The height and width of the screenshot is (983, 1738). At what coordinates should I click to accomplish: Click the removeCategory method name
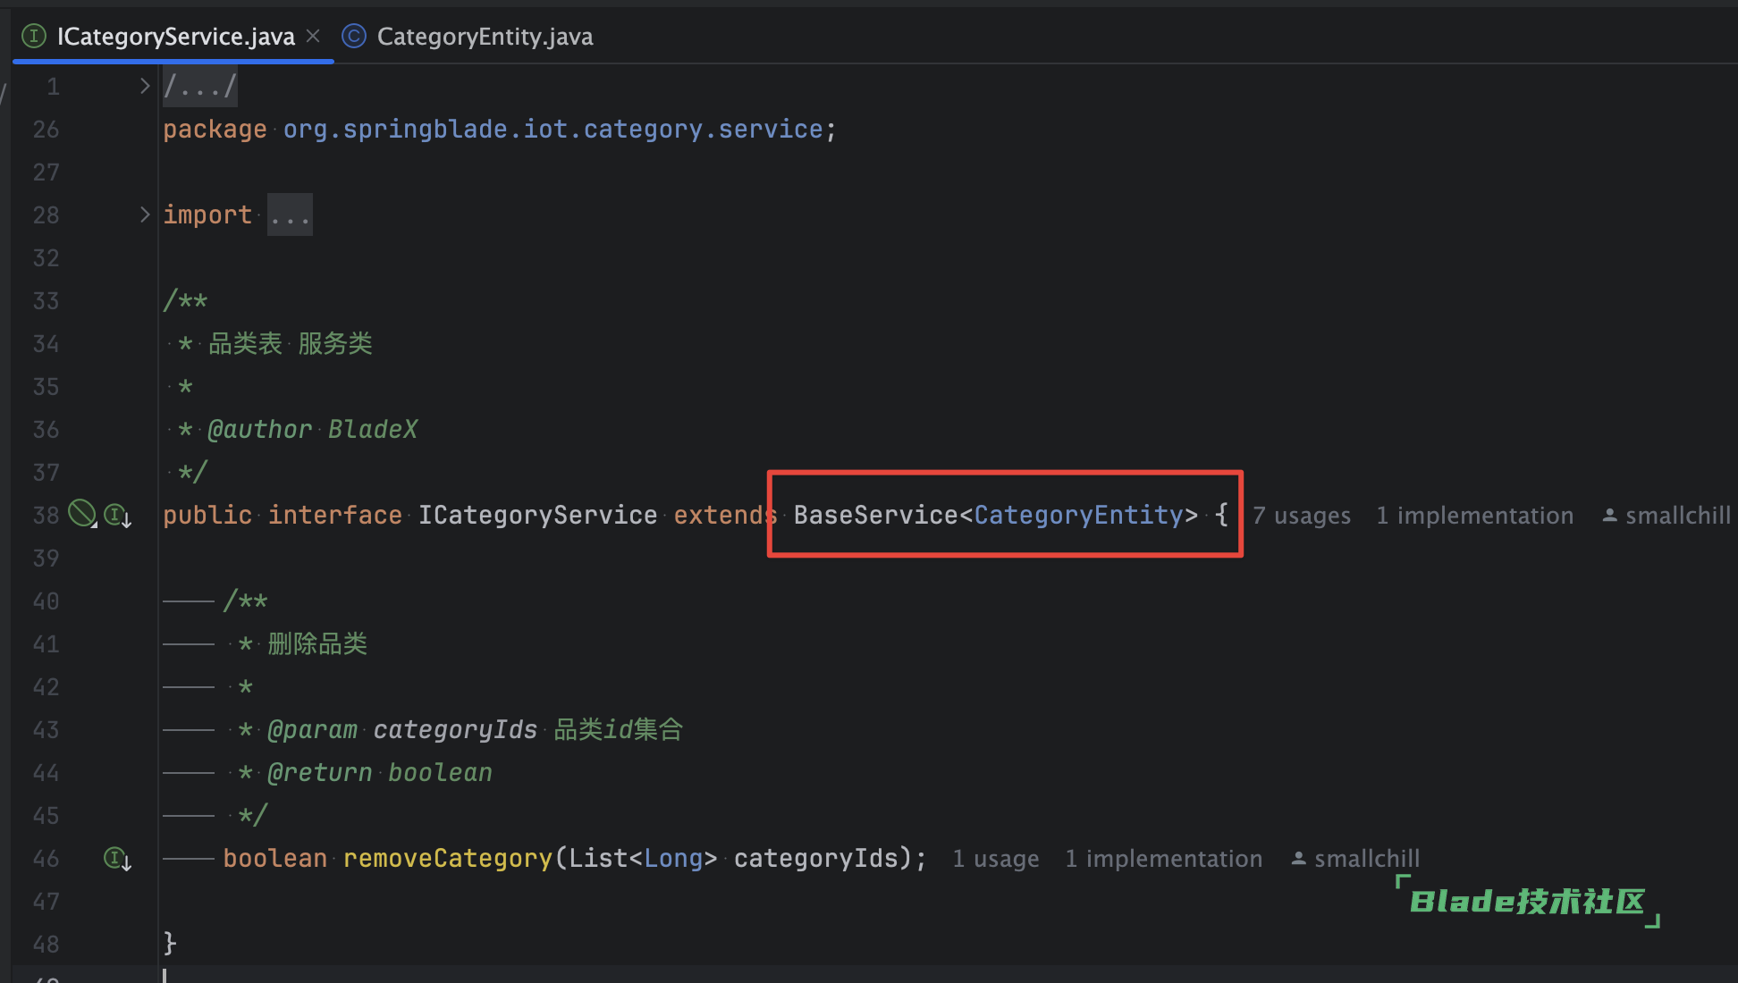448,859
